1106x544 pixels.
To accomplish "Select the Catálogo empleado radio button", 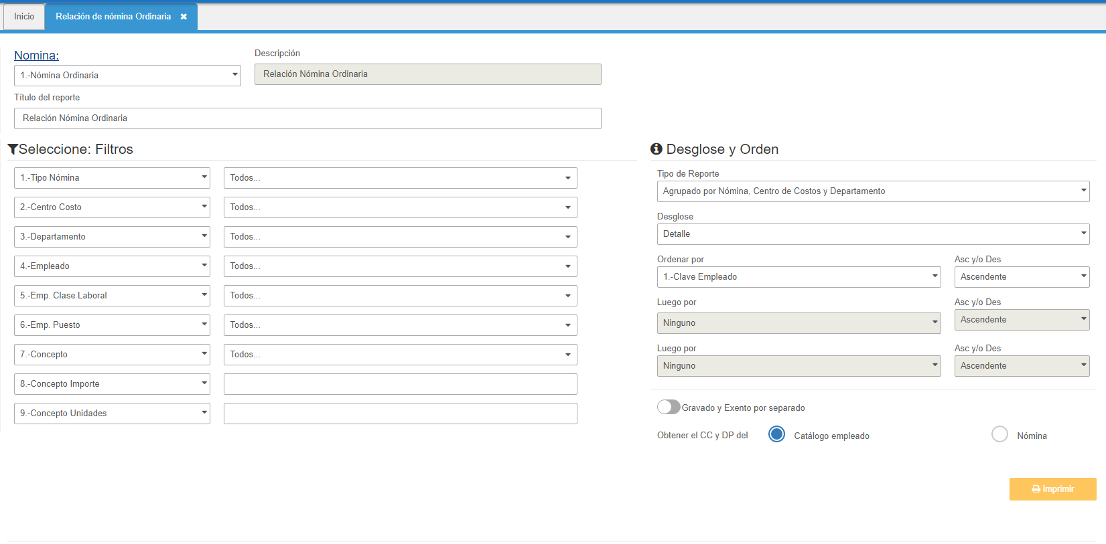I will point(776,434).
